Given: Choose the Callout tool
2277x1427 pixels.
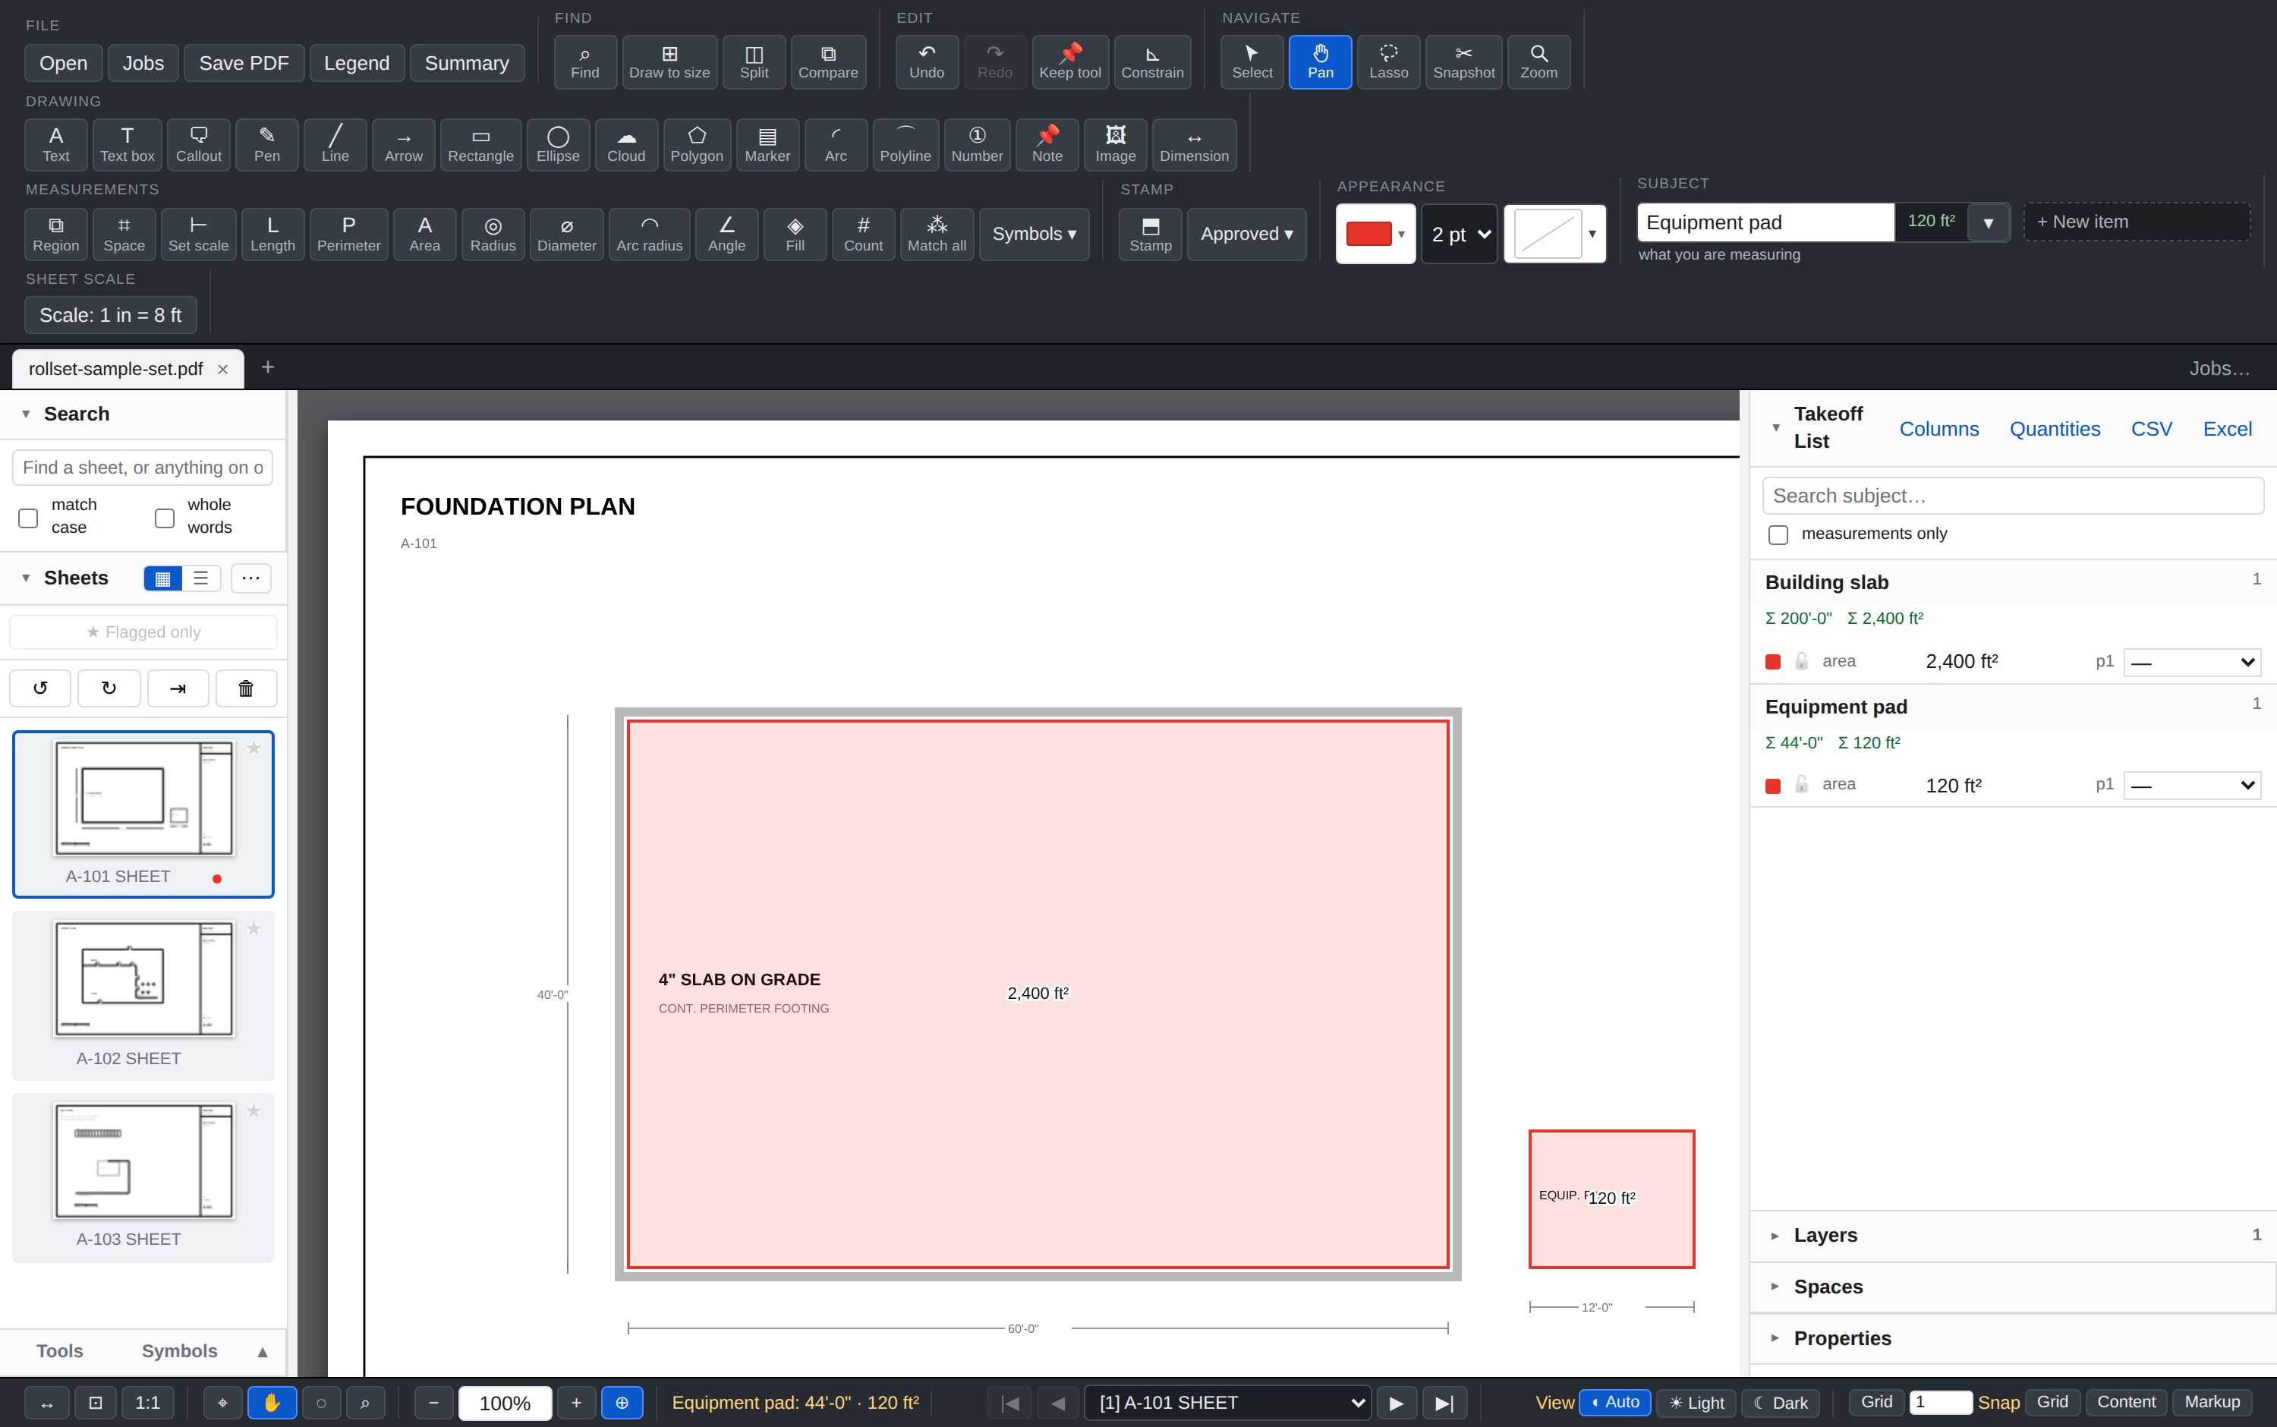Looking at the screenshot, I should [x=198, y=144].
